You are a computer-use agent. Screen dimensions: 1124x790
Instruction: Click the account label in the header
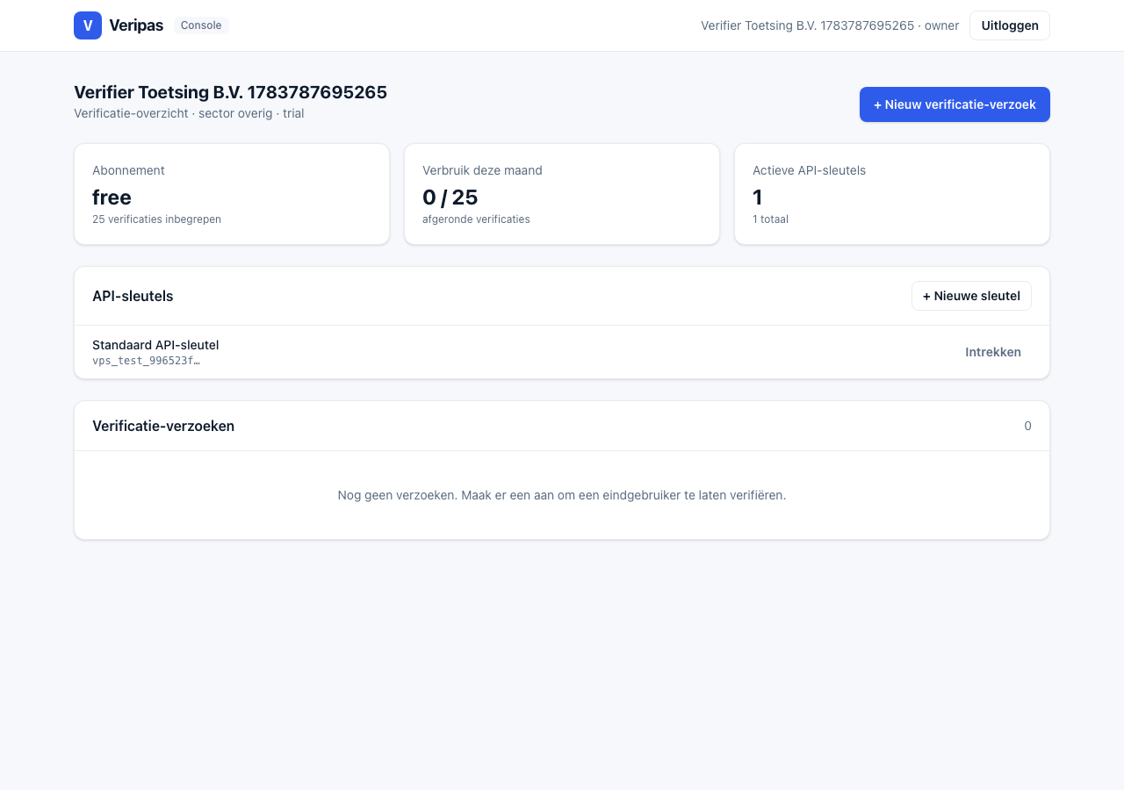(830, 25)
